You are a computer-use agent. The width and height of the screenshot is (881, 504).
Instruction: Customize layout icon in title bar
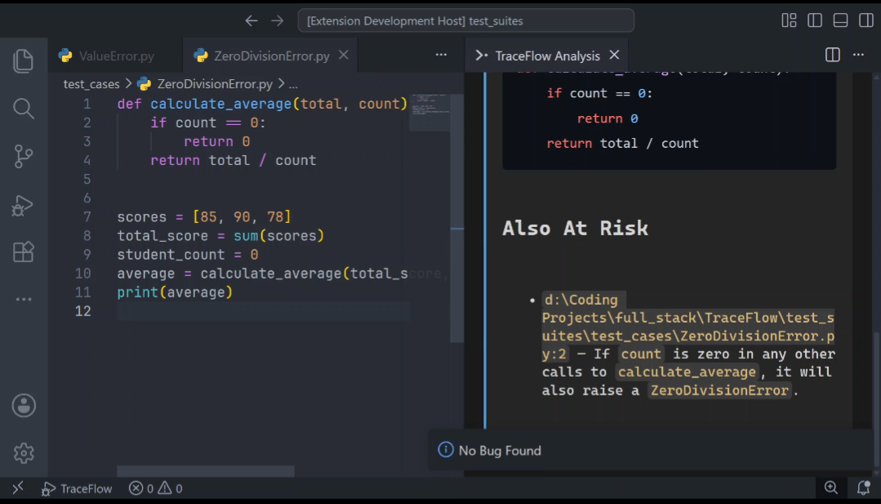click(789, 20)
